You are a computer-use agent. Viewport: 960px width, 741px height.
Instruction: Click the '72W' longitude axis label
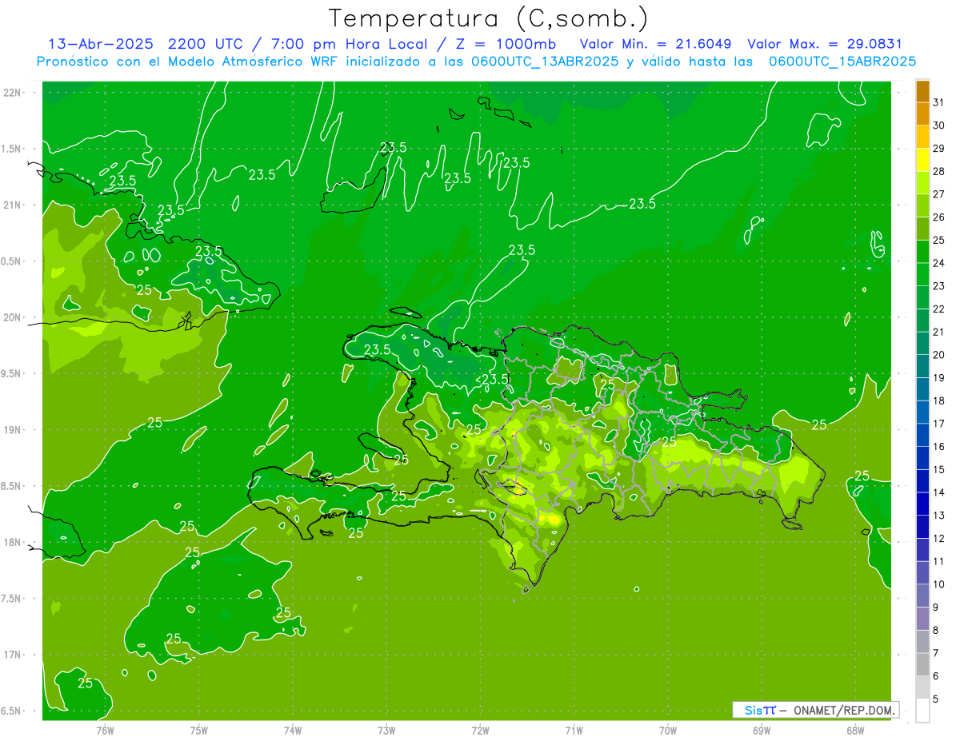[480, 730]
